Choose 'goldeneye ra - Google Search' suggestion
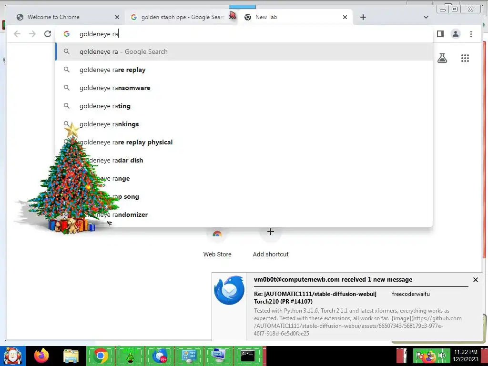The height and width of the screenshot is (366, 488). tap(244, 51)
